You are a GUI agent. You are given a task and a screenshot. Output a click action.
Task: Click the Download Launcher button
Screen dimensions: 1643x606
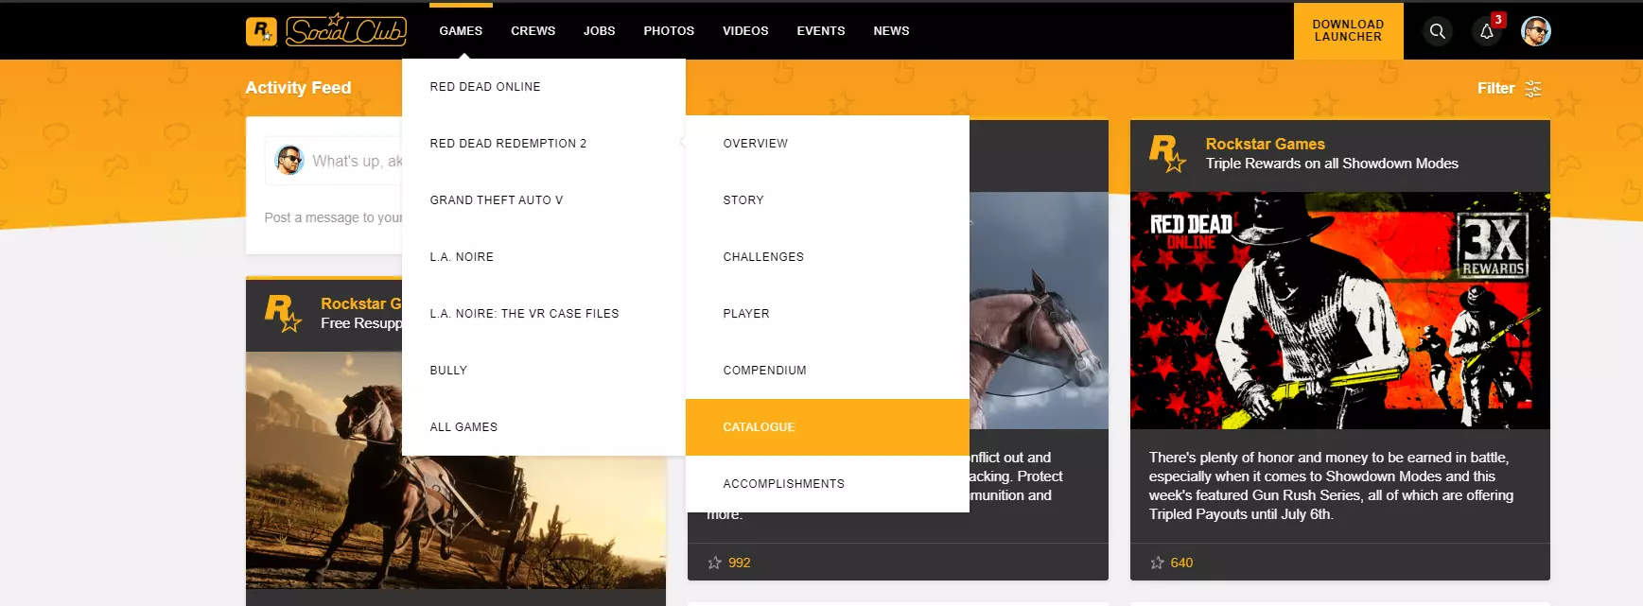click(1348, 30)
